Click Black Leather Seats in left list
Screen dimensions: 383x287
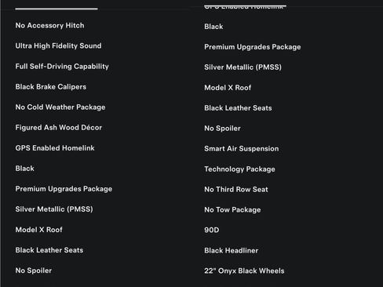coord(49,250)
